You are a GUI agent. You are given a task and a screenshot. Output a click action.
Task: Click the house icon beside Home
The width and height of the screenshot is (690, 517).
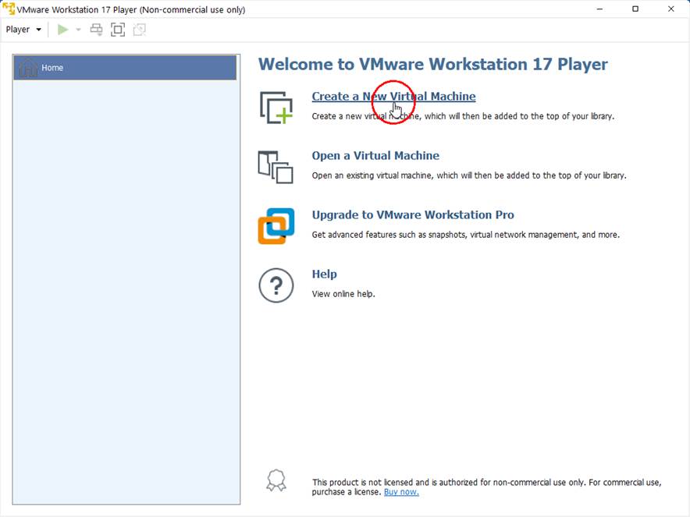(x=28, y=68)
